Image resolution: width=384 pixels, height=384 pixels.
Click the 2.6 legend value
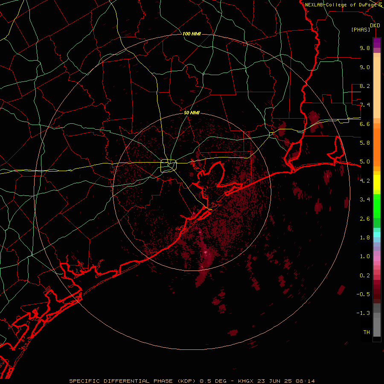point(365,219)
